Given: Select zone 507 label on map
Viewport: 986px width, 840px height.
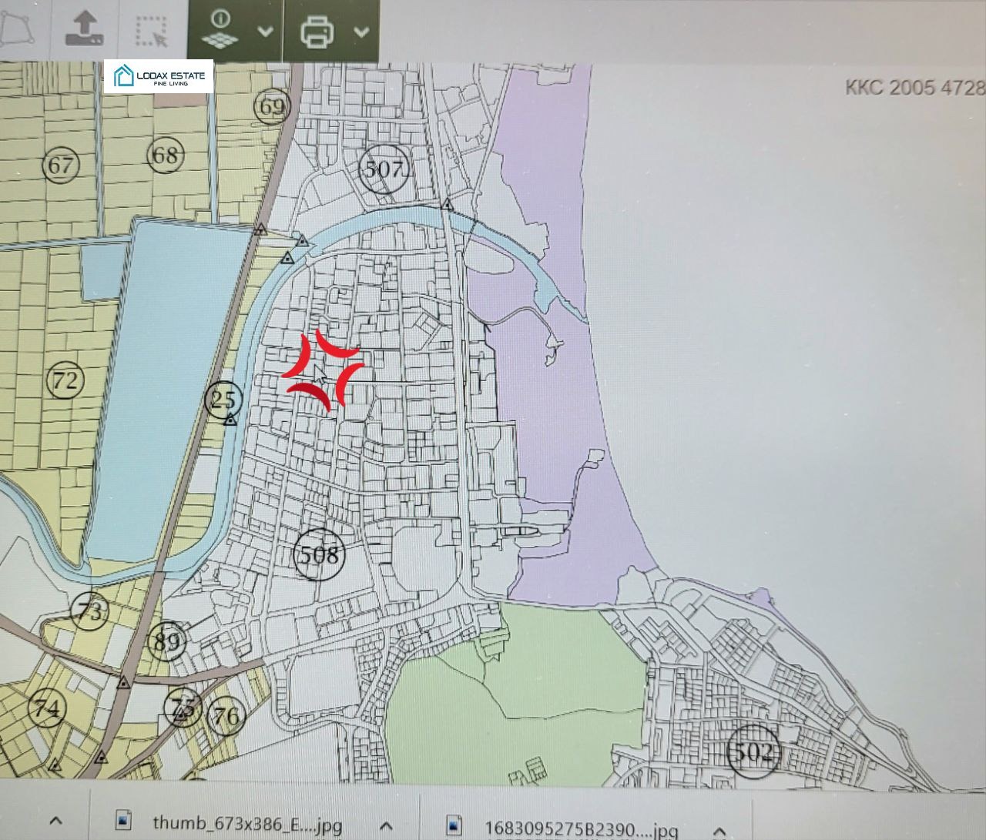Looking at the screenshot, I should (x=384, y=169).
